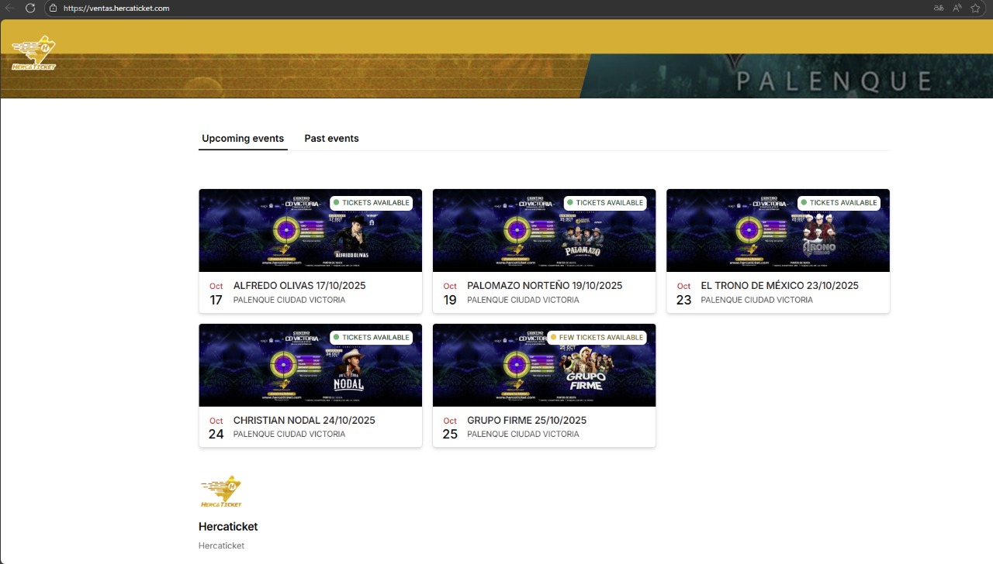This screenshot has height=564, width=993.
Task: Click Few Tickets Available badge on Grupo Firme
Action: 597,338
